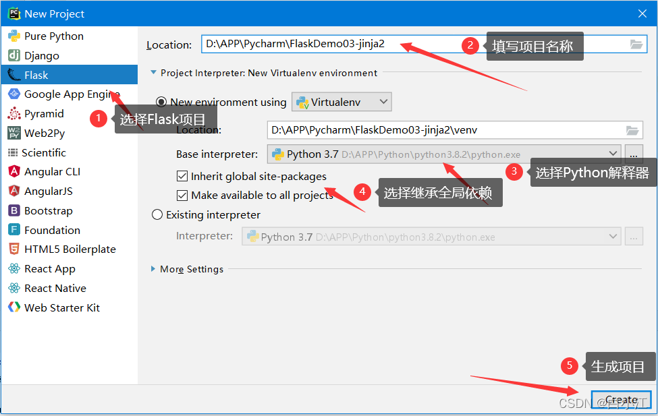Click the Django project icon
This screenshot has width=658, height=416.
coord(14,55)
